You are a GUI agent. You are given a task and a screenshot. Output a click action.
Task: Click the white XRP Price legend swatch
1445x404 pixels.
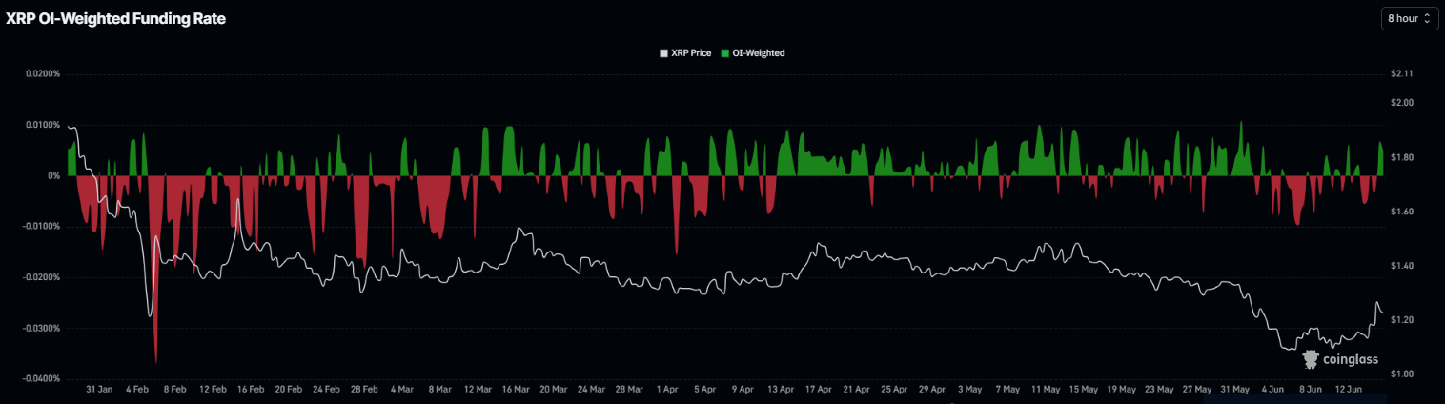(663, 53)
